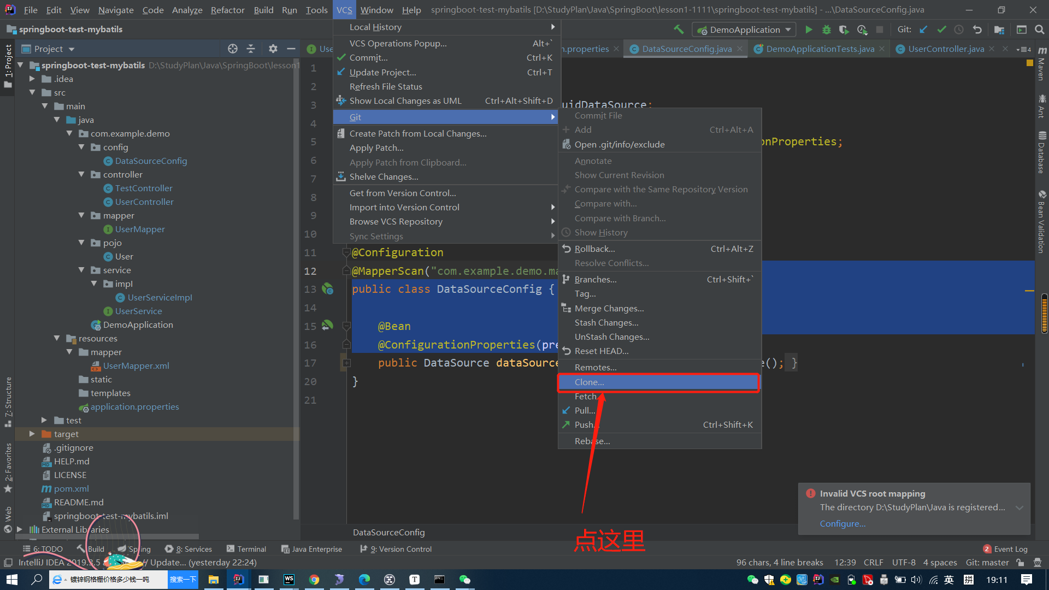Select pom.xml in project tree
This screenshot has height=590, width=1049.
[x=71, y=488]
